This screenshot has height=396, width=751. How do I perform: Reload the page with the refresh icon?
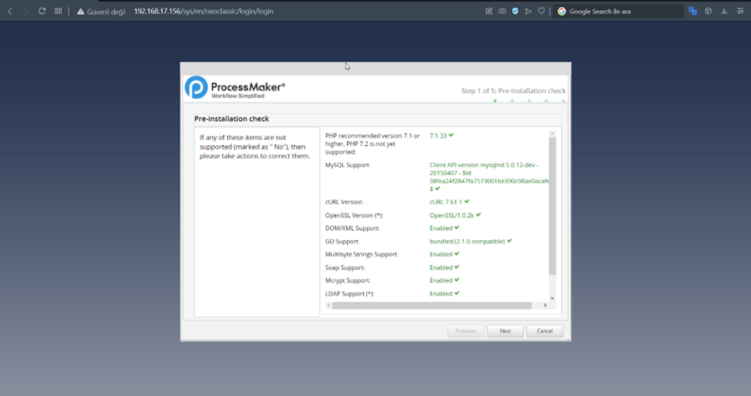coord(42,11)
